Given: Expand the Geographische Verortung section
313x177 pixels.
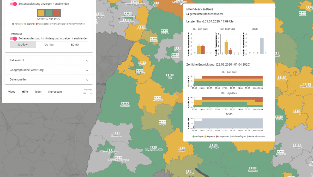Looking at the screenshot, I should 49,70.
